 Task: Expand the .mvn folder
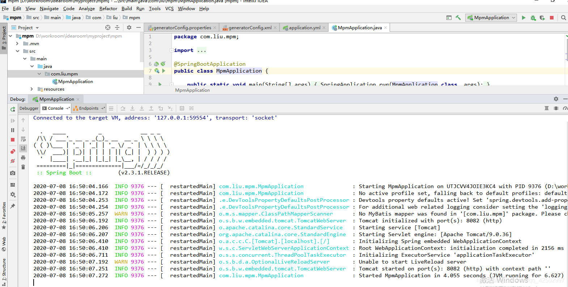click(x=17, y=44)
